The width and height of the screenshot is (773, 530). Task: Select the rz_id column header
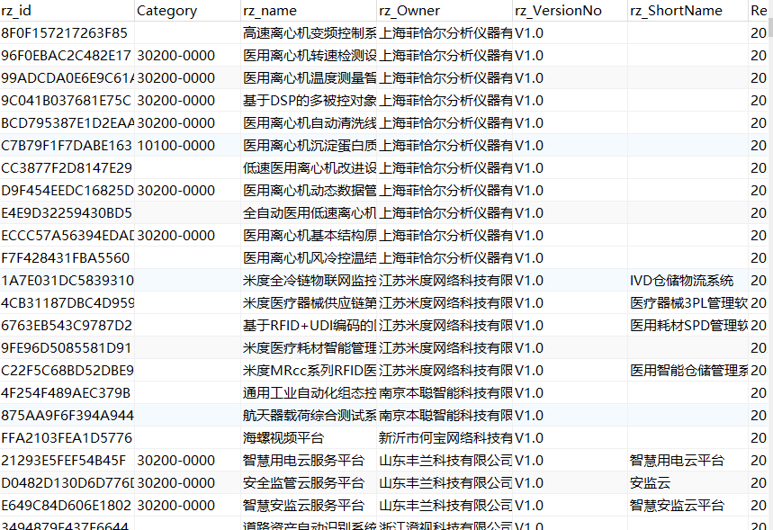pos(67,11)
